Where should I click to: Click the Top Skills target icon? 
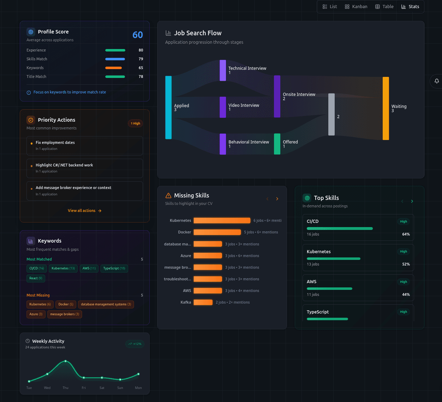(x=307, y=198)
